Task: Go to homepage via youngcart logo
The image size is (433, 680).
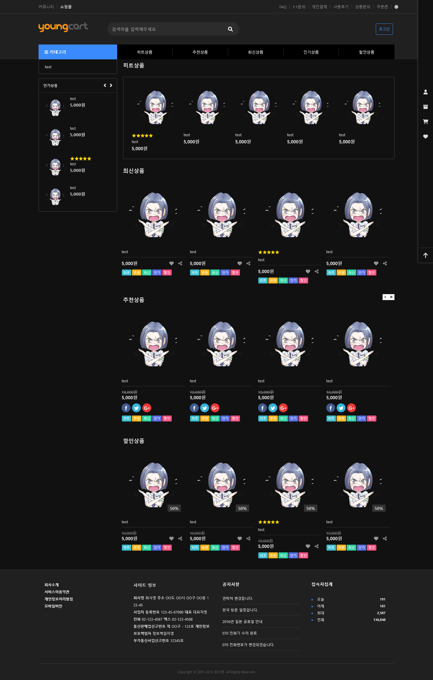Action: click(63, 27)
